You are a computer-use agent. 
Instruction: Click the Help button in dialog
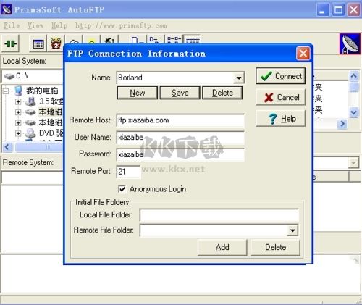coord(281,119)
